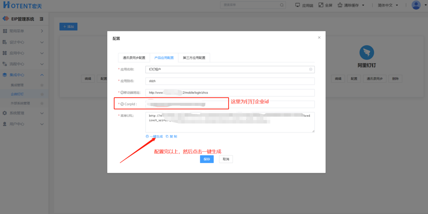
Task: Click the 复制 link
Action: click(x=172, y=137)
